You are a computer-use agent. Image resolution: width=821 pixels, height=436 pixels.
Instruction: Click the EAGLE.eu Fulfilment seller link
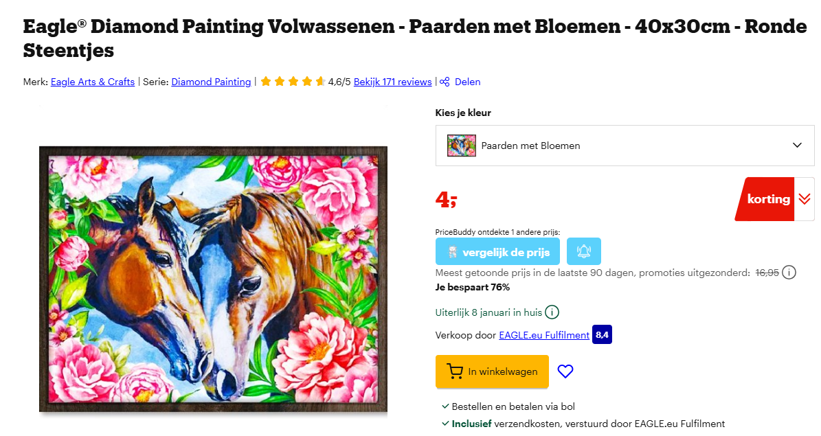tap(543, 335)
